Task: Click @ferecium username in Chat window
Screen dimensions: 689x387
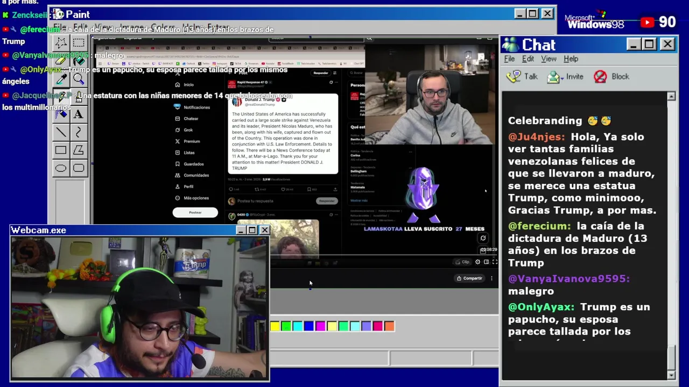Action: pyautogui.click(x=539, y=226)
